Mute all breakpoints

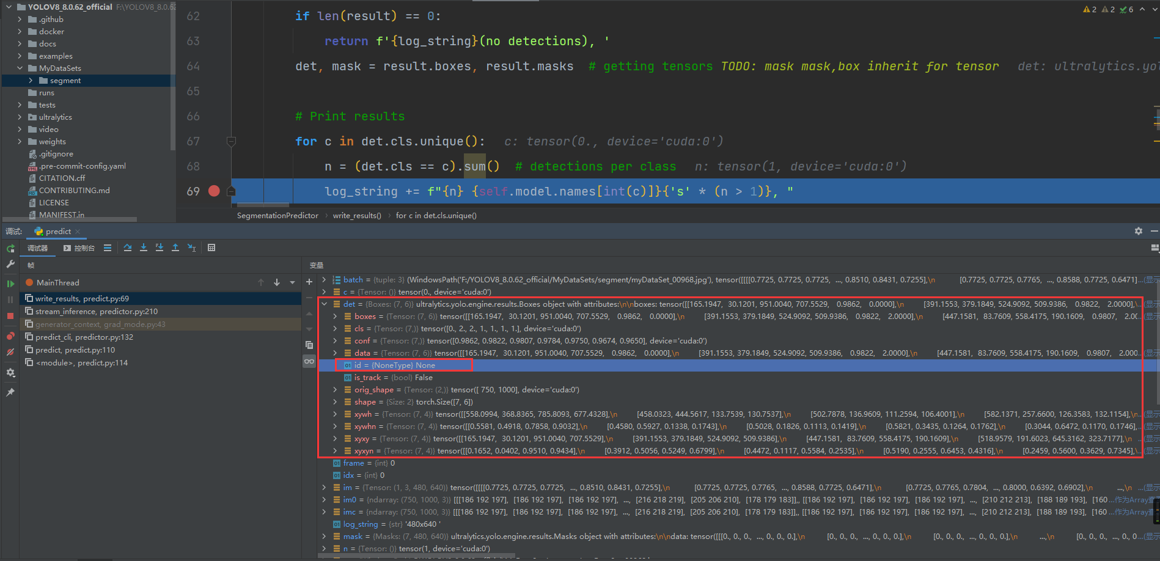(10, 353)
